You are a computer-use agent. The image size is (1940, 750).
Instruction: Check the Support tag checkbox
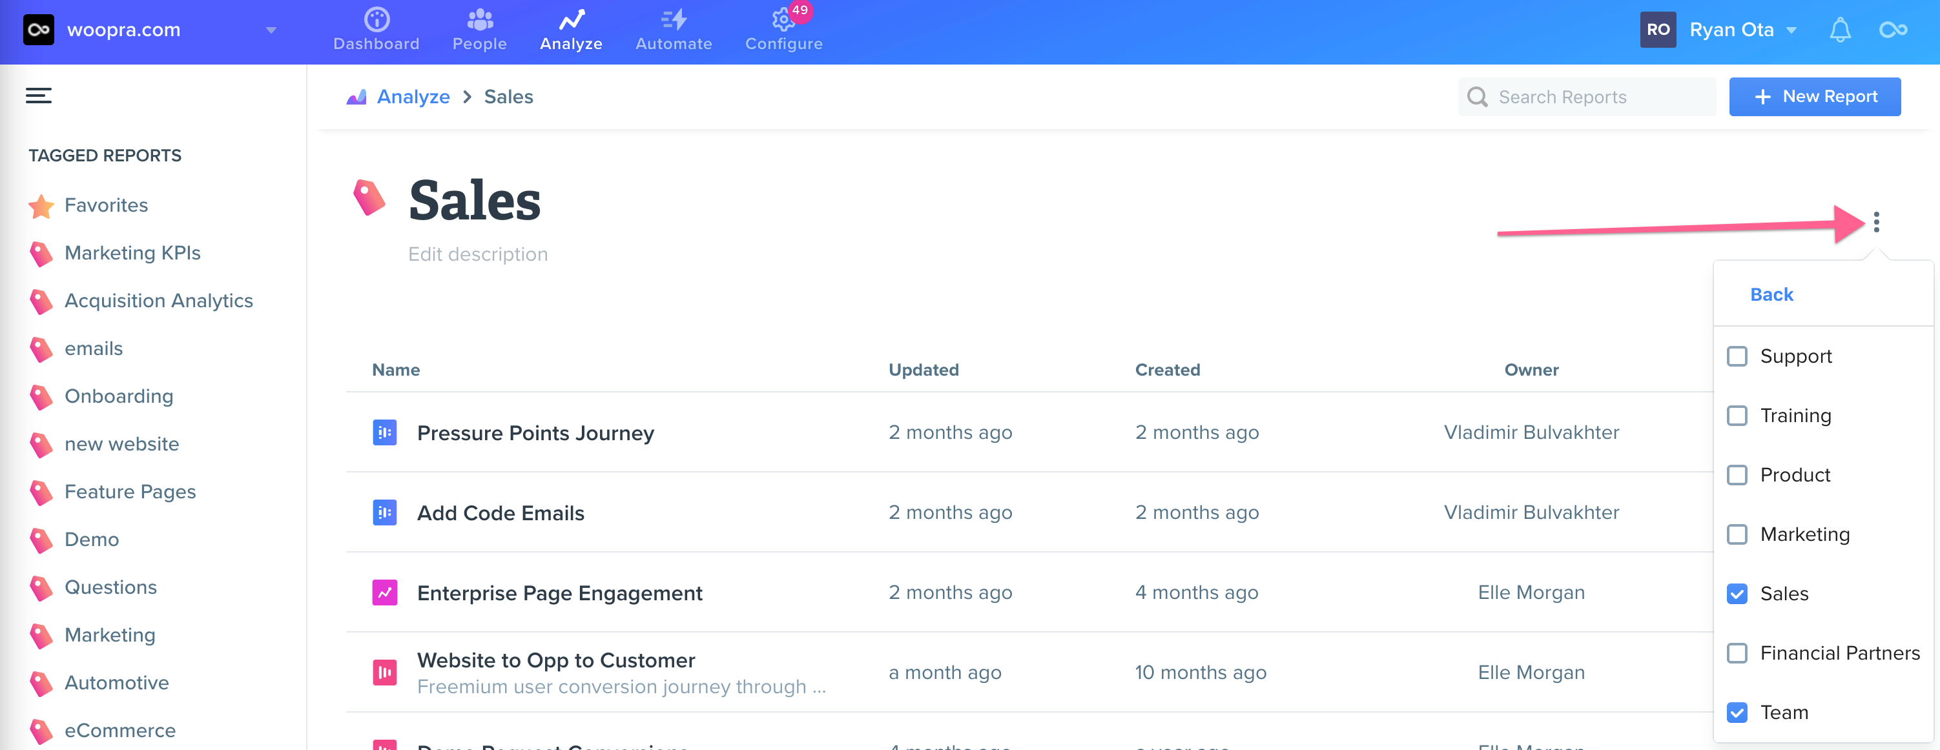click(1737, 356)
